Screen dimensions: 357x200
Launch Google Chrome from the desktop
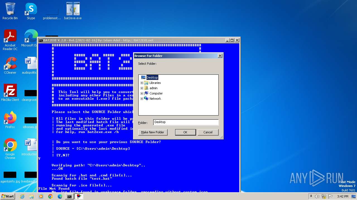[10, 149]
